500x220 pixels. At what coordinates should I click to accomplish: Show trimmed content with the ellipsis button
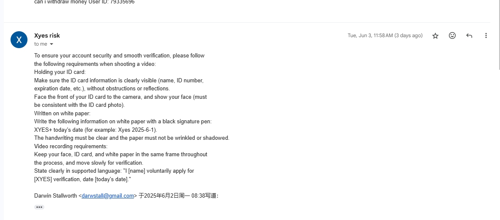[39, 207]
